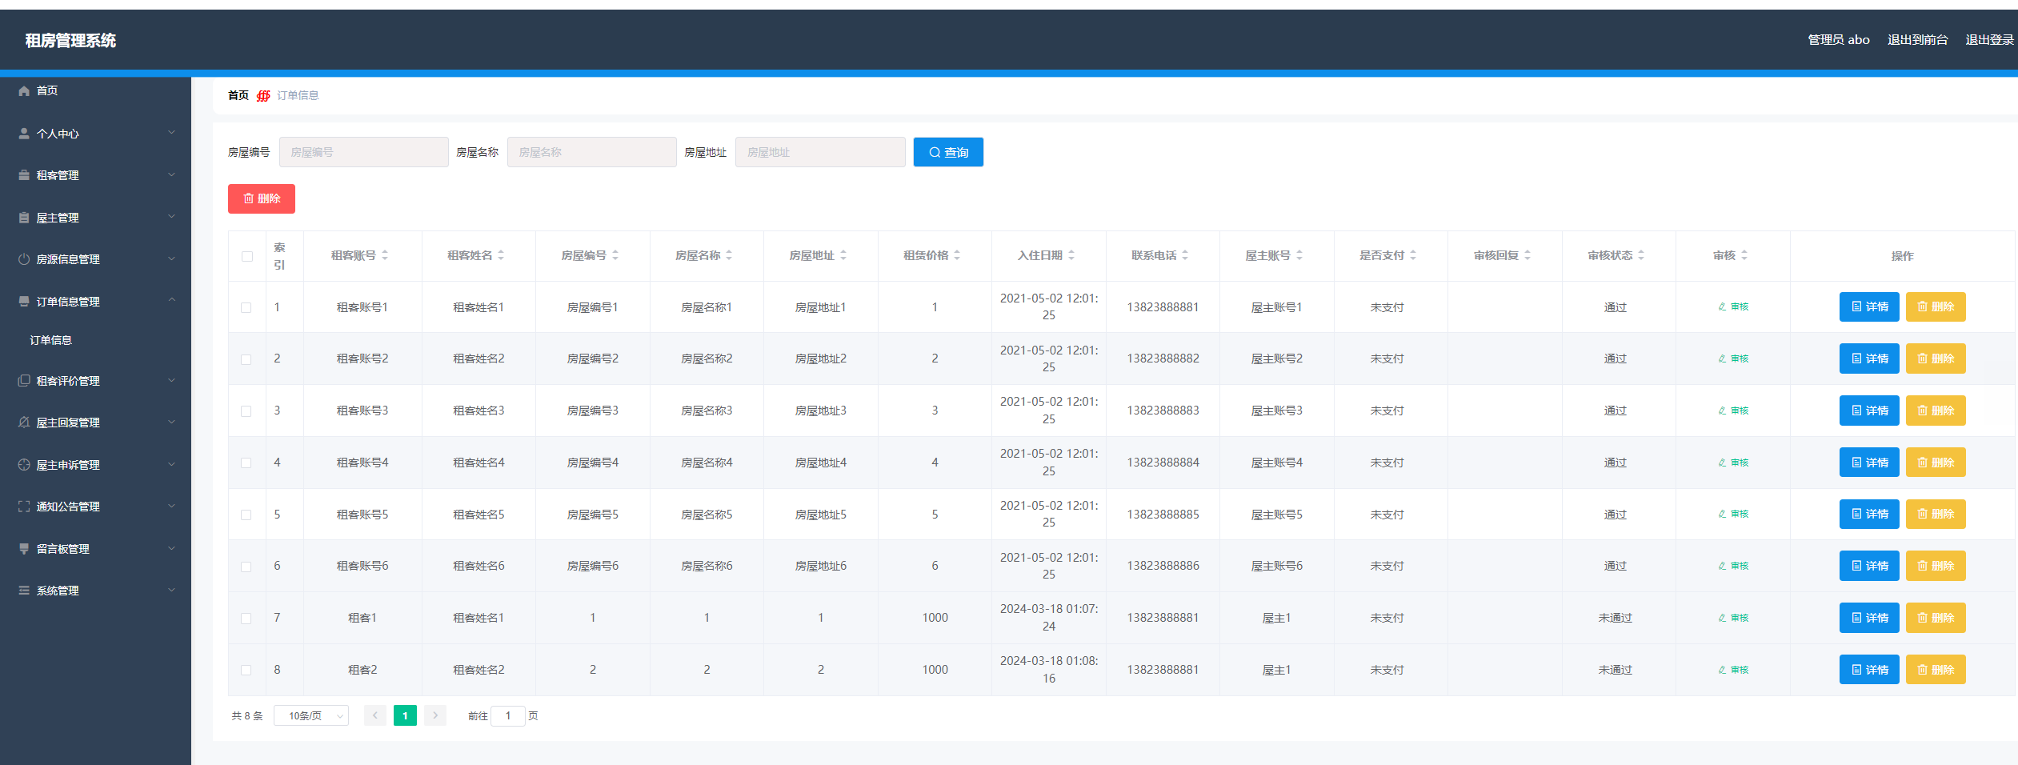Click the sort arrows on 房屋名称 column
The height and width of the screenshot is (765, 2018).
tap(729, 255)
